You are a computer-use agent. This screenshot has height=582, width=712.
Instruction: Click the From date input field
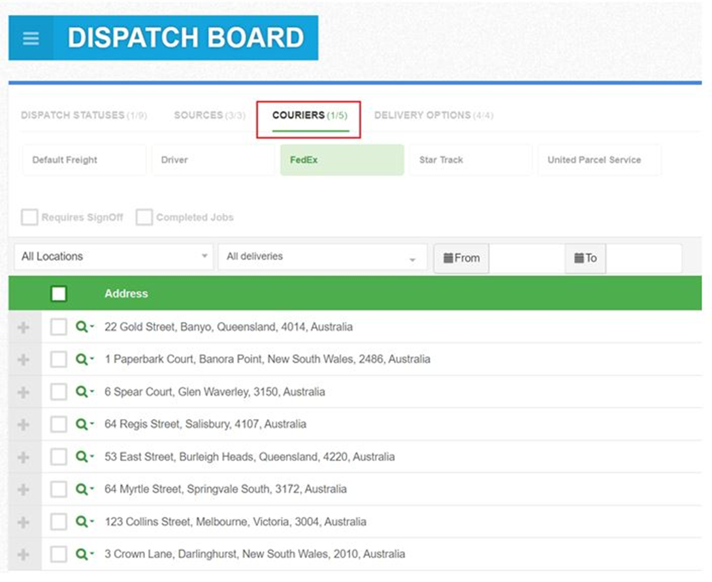(527, 258)
